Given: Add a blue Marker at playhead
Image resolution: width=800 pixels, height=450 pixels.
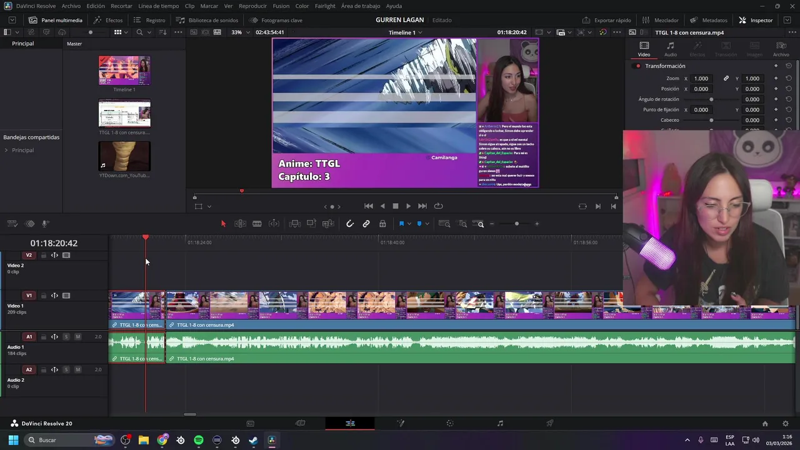Looking at the screenshot, I should [x=419, y=224].
